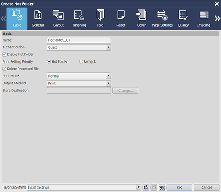Viewport: 221px width, 192px height.
Task: Select the Finishing icon with stapler
Action: (79, 15)
